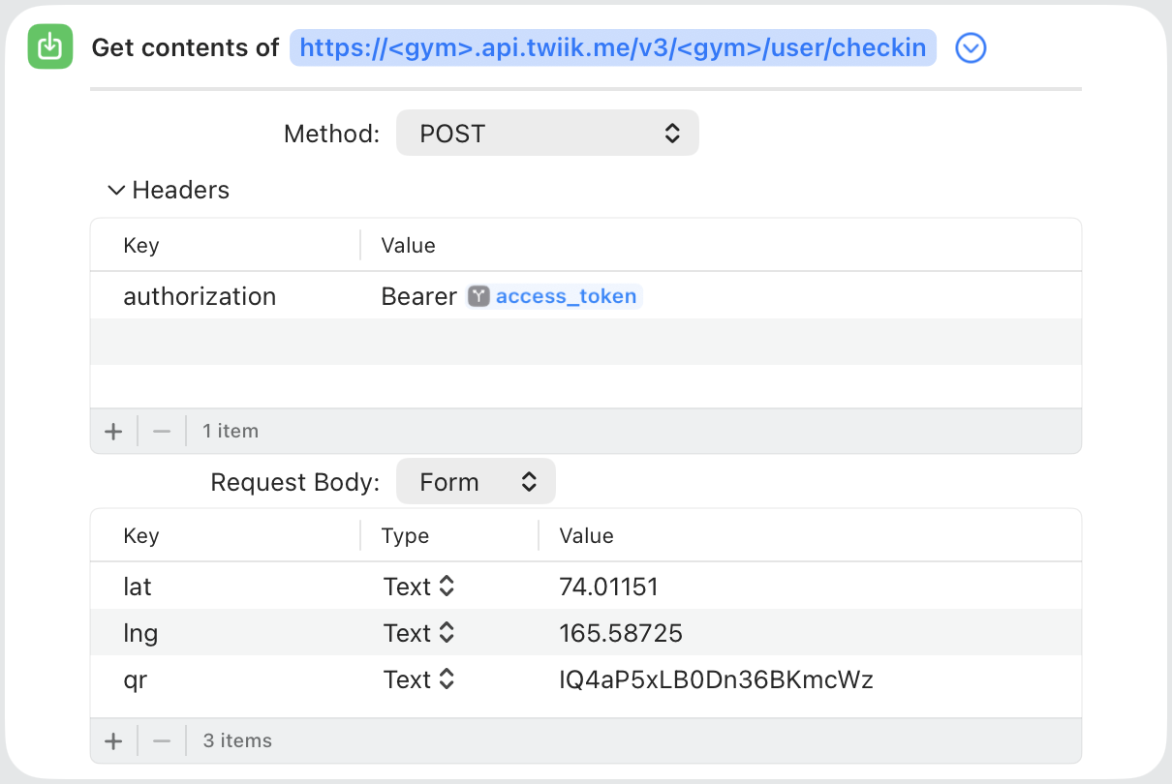Click the shortcut variable badge before access_token
The image size is (1172, 784).
[478, 296]
